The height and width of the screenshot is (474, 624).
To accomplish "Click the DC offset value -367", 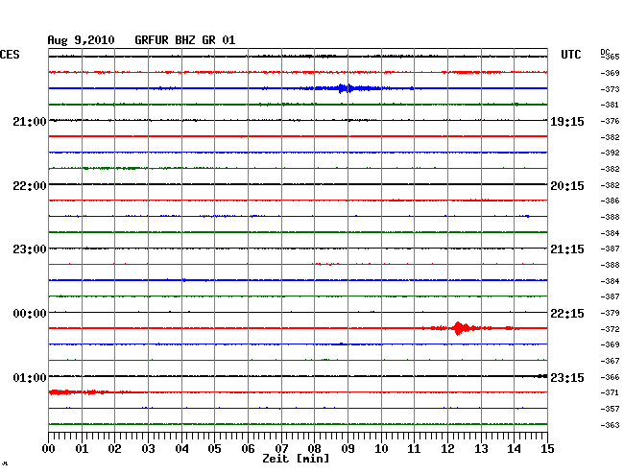I will [x=610, y=361].
